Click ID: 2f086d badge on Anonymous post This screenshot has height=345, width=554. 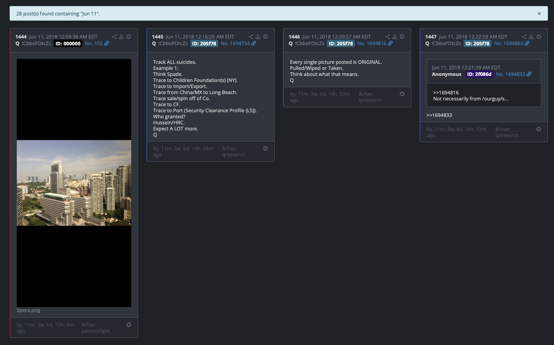click(479, 74)
